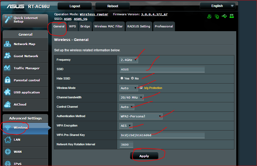Click the Guest Network people icon
This screenshot has height=166, width=257.
tap(7, 56)
